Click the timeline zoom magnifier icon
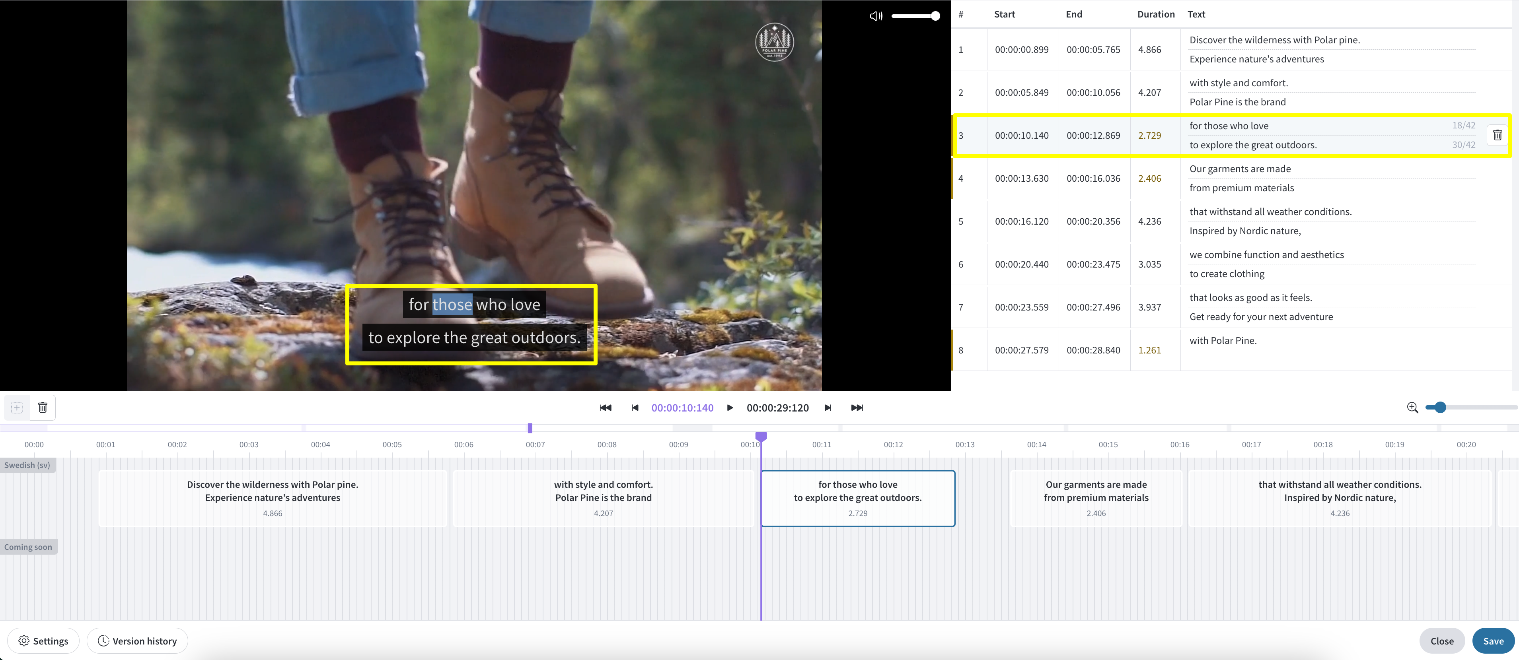This screenshot has height=660, width=1519. coord(1412,408)
